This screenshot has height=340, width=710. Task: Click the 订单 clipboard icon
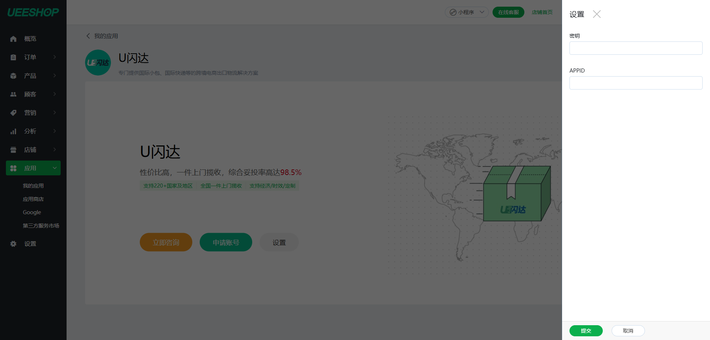13,57
